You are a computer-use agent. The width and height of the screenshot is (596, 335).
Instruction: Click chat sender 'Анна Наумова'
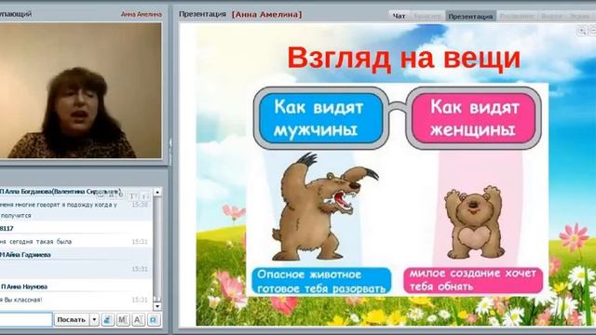(x=26, y=287)
